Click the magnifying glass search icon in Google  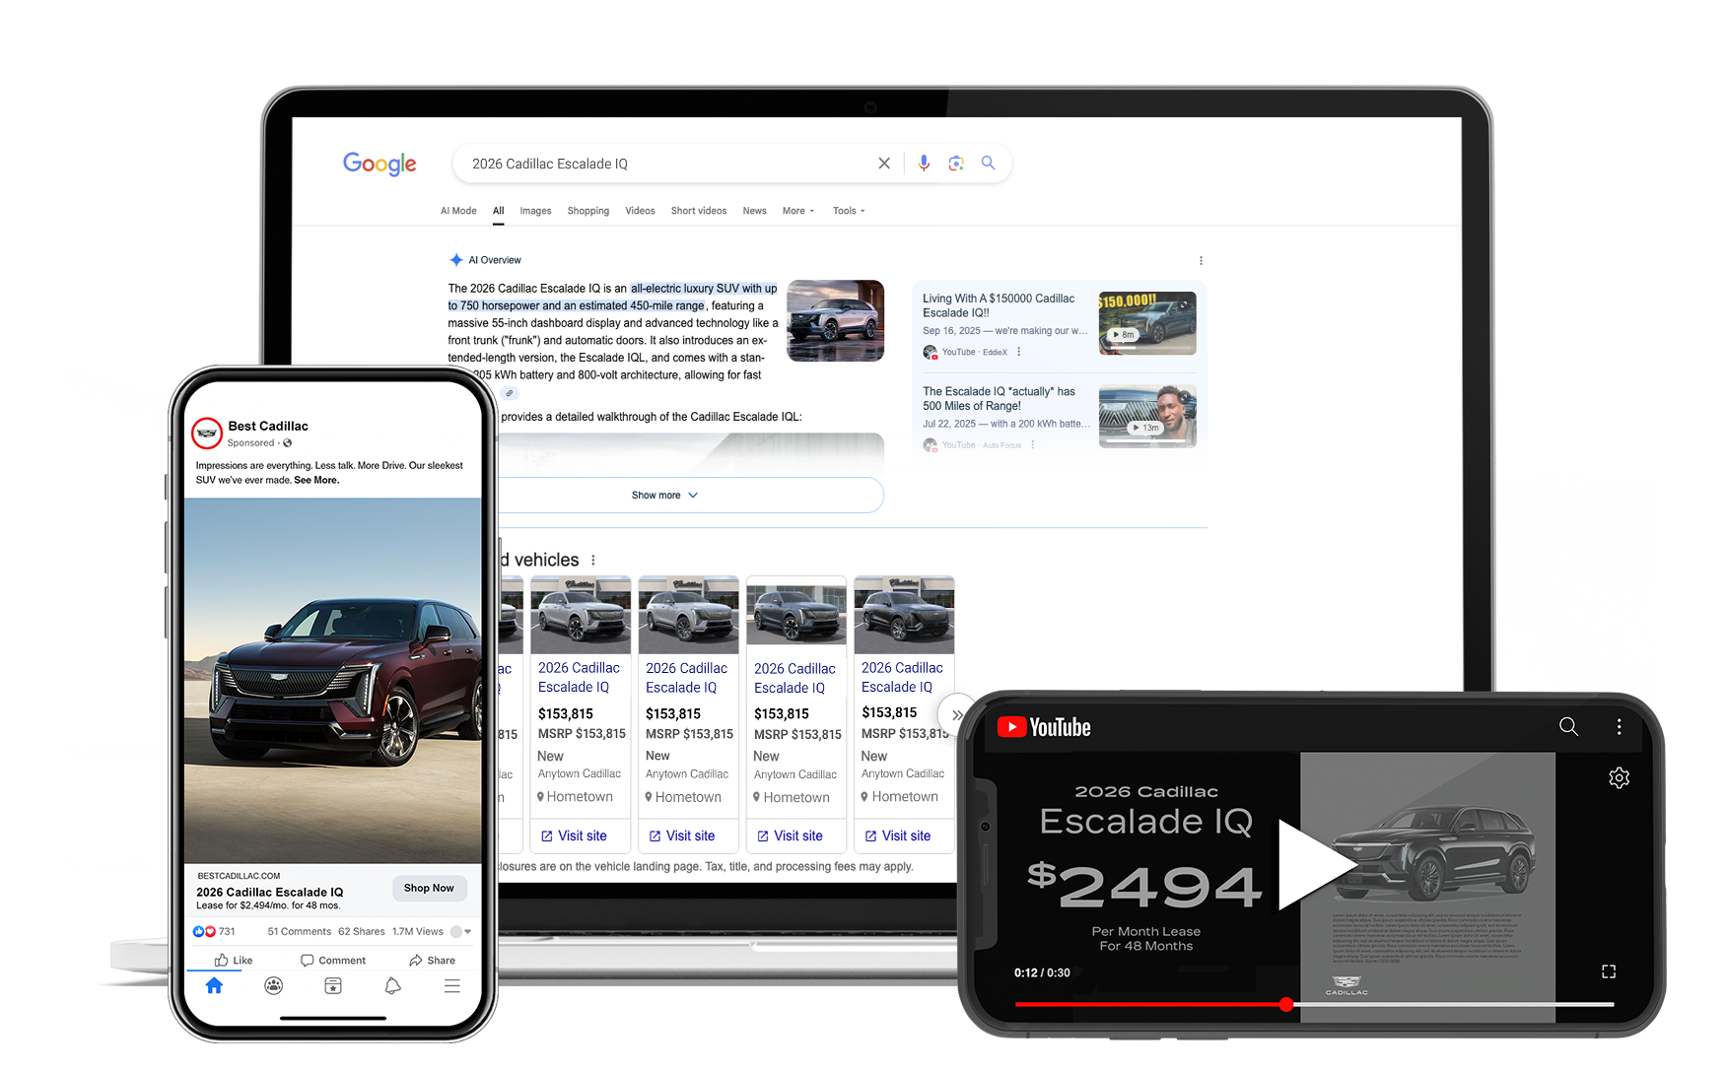[988, 164]
